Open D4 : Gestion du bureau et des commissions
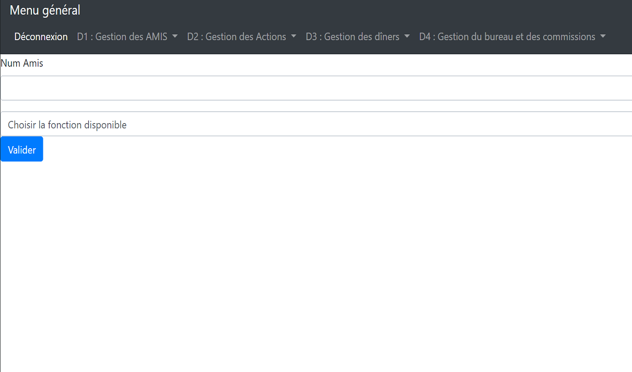This screenshot has height=372, width=632. [x=507, y=37]
